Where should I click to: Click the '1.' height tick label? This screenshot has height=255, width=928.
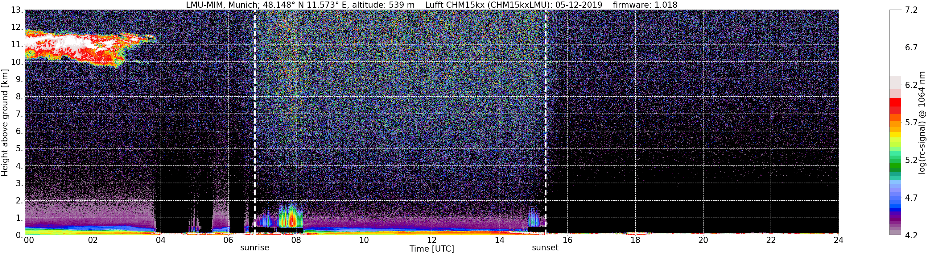[19, 218]
